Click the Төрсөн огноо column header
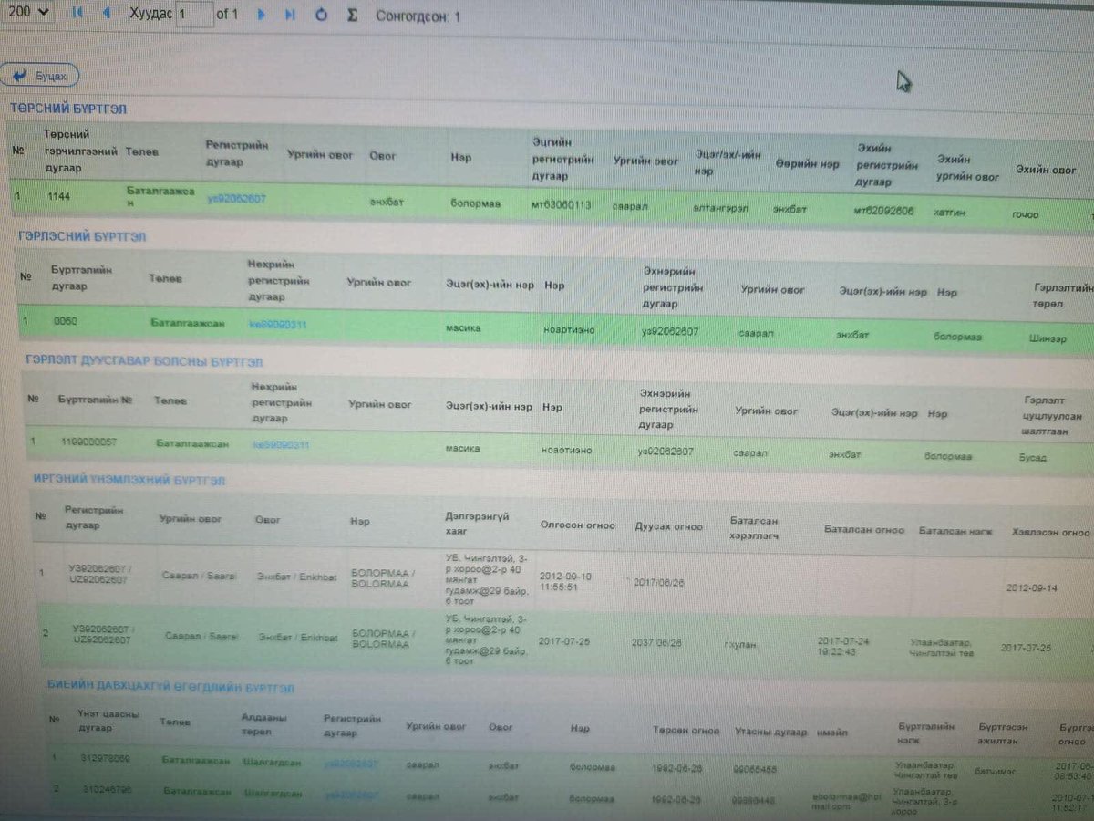1094x821 pixels. 684,732
